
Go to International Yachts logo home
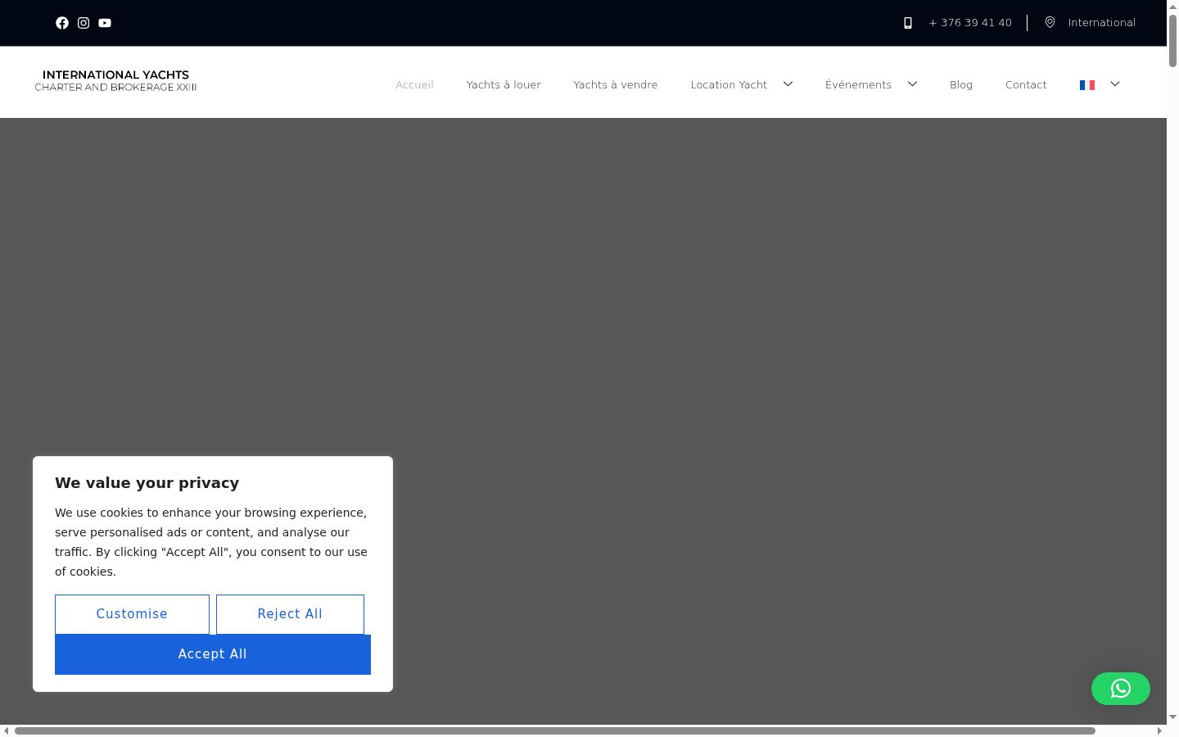coord(115,80)
